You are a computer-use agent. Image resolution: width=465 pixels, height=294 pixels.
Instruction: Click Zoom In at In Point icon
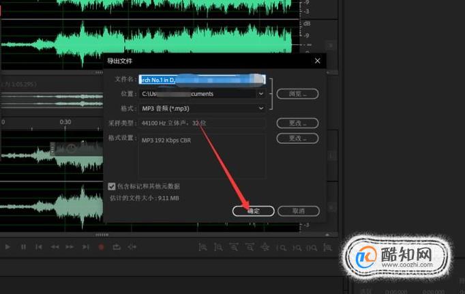pos(281,248)
